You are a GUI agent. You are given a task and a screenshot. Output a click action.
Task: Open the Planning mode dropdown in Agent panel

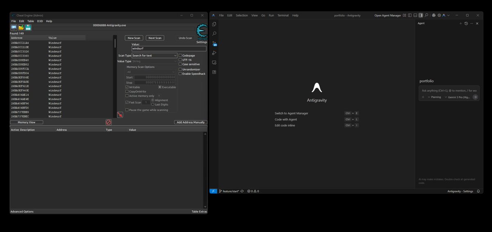tap(434, 97)
